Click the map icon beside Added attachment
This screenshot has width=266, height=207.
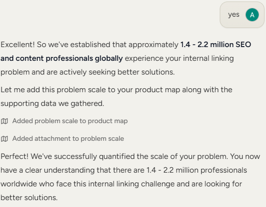point(4,139)
